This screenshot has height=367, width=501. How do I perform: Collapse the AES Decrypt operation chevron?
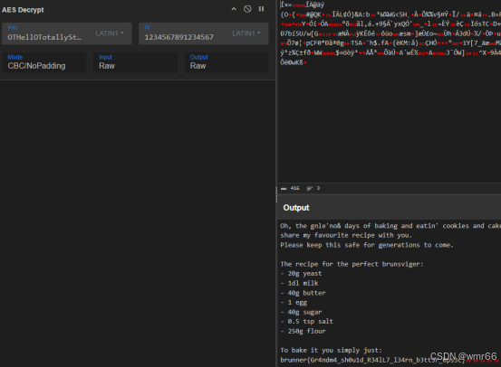234,9
